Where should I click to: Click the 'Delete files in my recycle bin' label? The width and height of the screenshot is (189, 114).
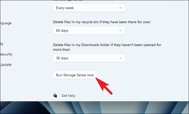[x=102, y=22]
